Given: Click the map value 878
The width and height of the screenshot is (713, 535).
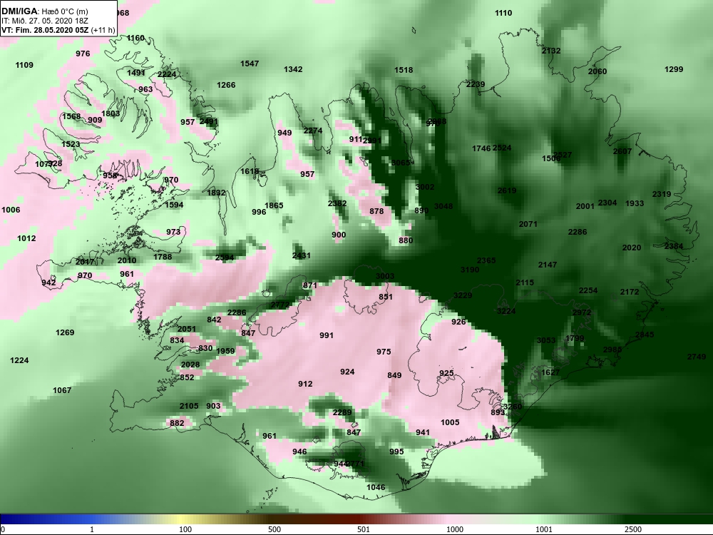Looking at the screenshot, I should [x=376, y=211].
